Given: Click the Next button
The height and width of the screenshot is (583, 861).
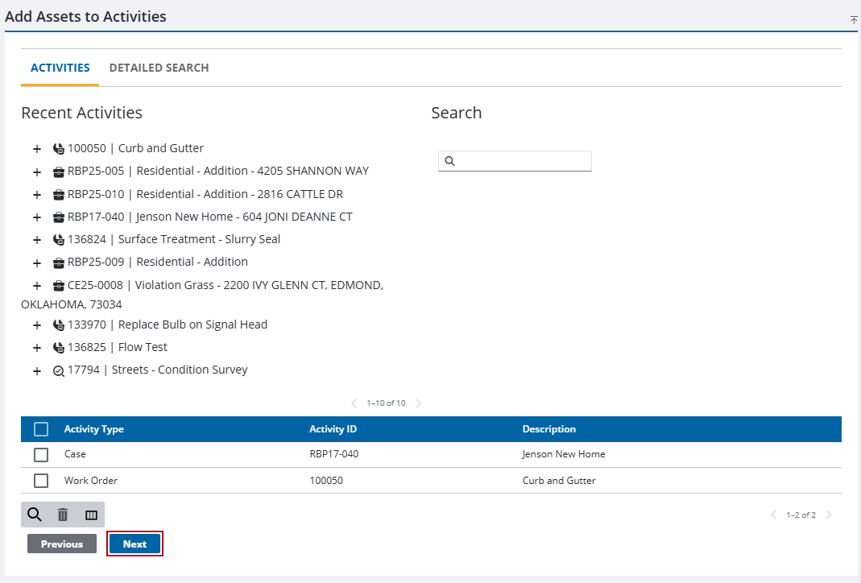Looking at the screenshot, I should point(135,544).
